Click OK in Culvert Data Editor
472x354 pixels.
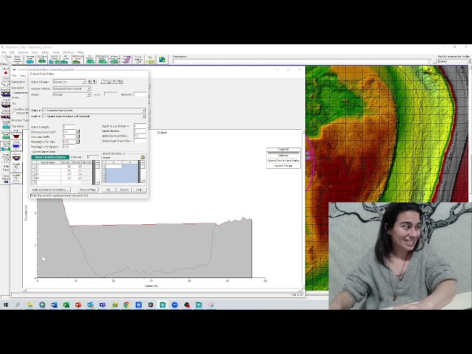point(108,190)
